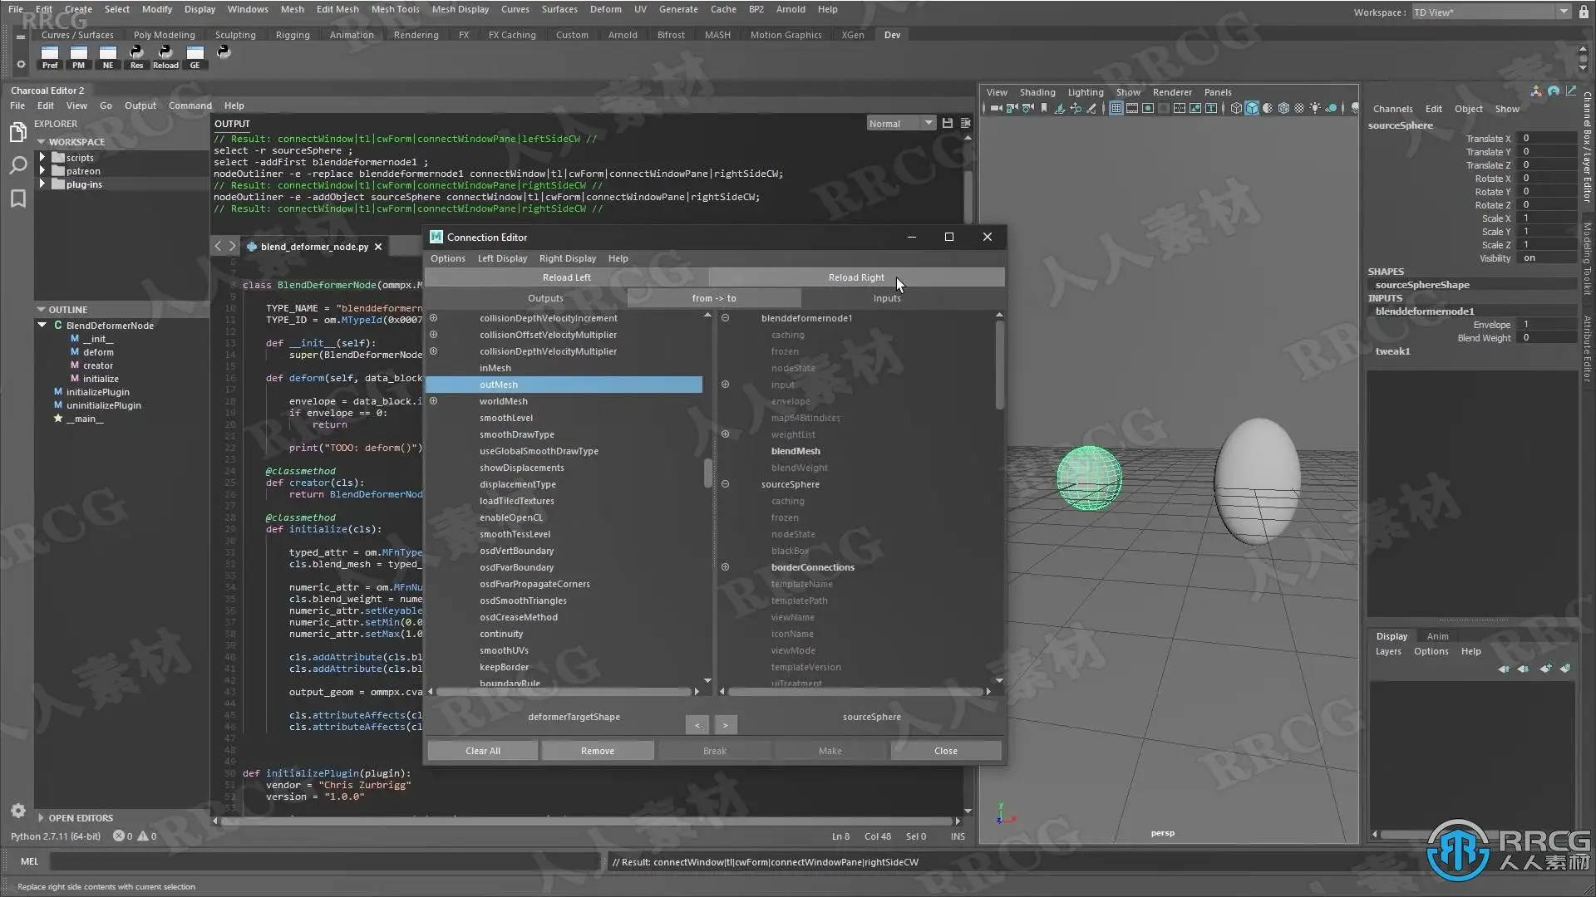This screenshot has height=897, width=1596.
Task: Click the save icon in Output panel
Action: (x=948, y=123)
